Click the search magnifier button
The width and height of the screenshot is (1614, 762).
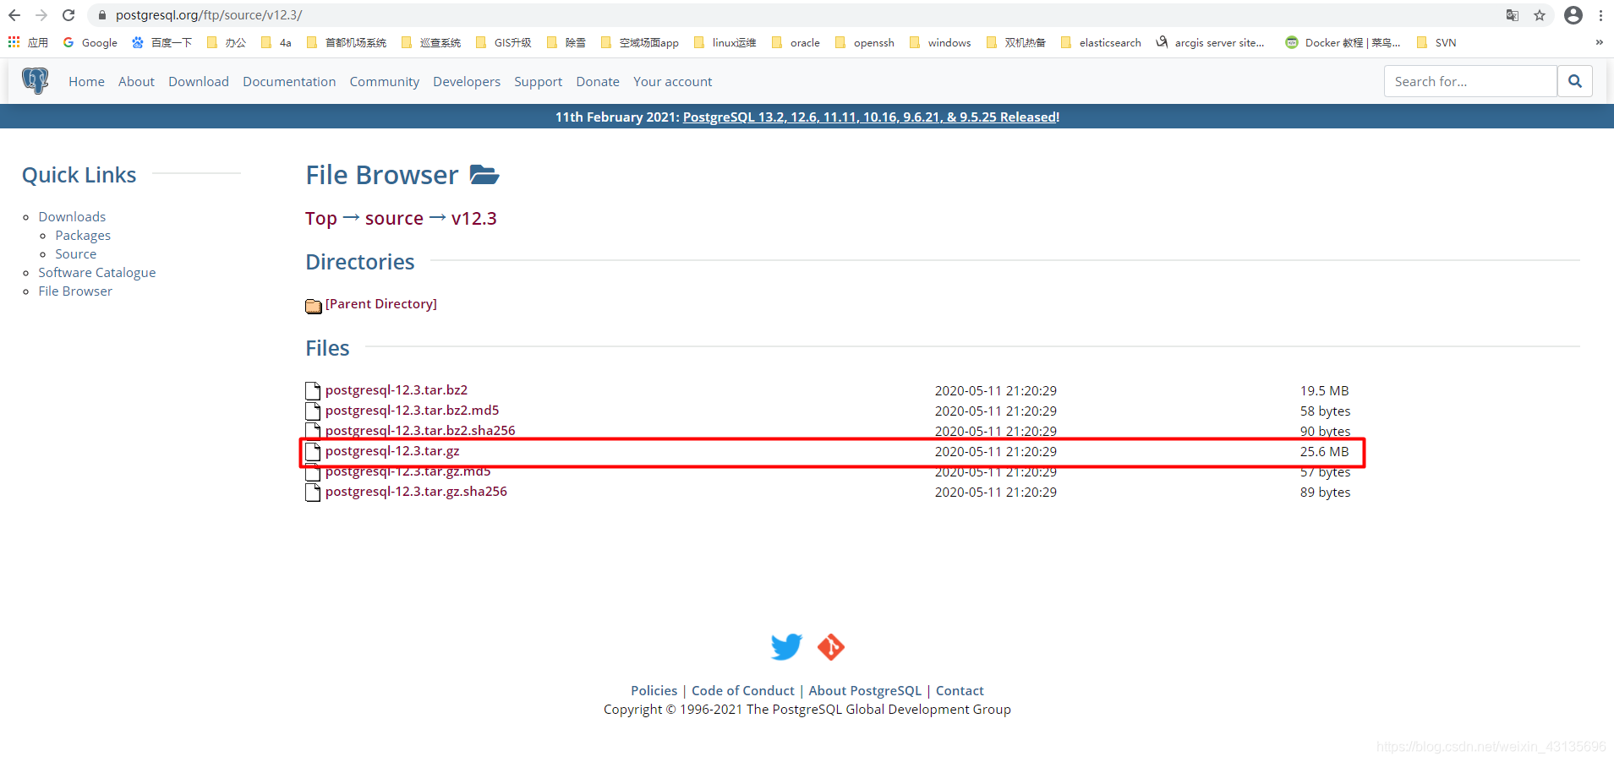tap(1575, 81)
